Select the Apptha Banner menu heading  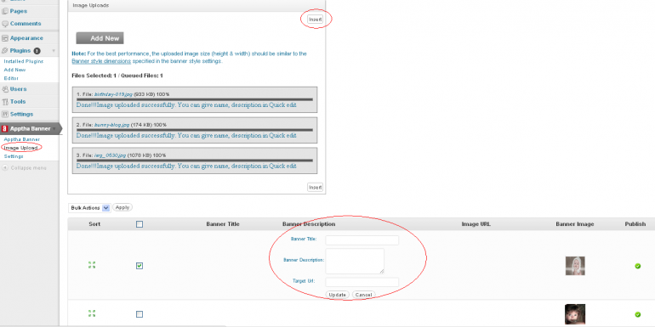30,129
